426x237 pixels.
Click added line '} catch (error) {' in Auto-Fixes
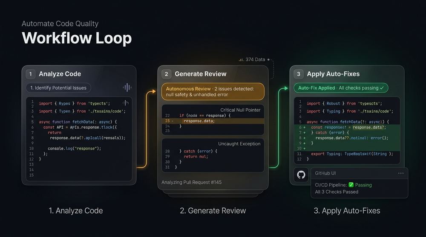[330, 133]
